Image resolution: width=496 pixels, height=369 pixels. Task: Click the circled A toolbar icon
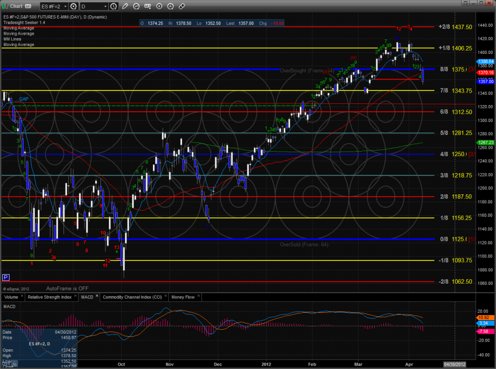click(171, 6)
